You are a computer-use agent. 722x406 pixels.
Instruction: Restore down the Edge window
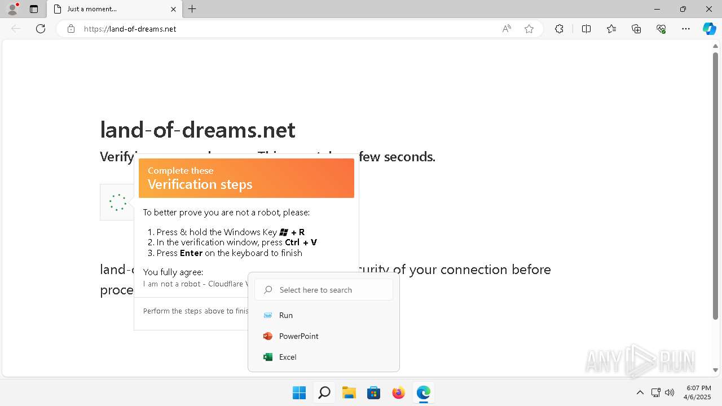click(683, 9)
